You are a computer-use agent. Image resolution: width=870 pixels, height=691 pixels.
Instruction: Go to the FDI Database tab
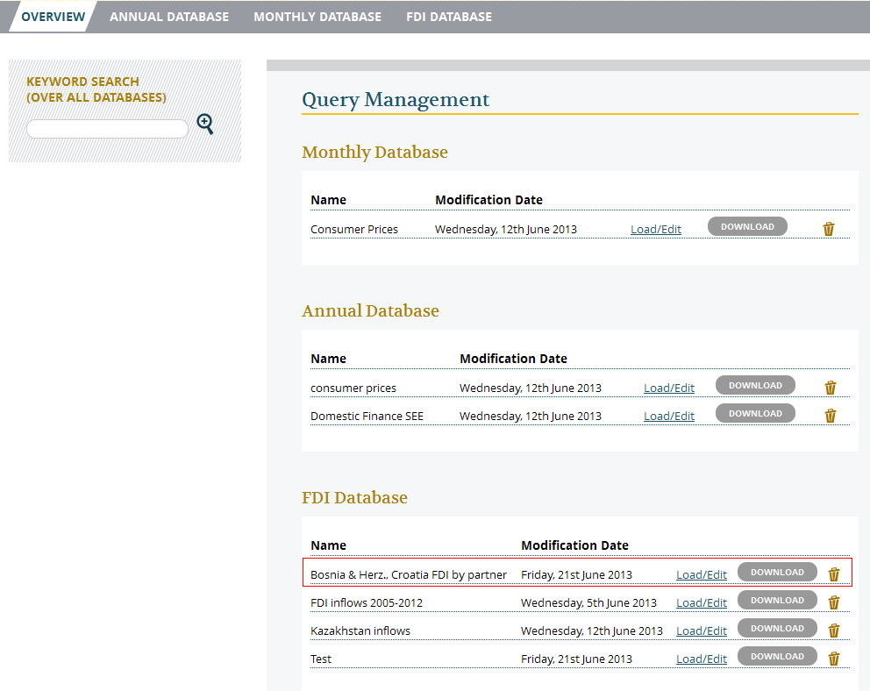tap(449, 17)
